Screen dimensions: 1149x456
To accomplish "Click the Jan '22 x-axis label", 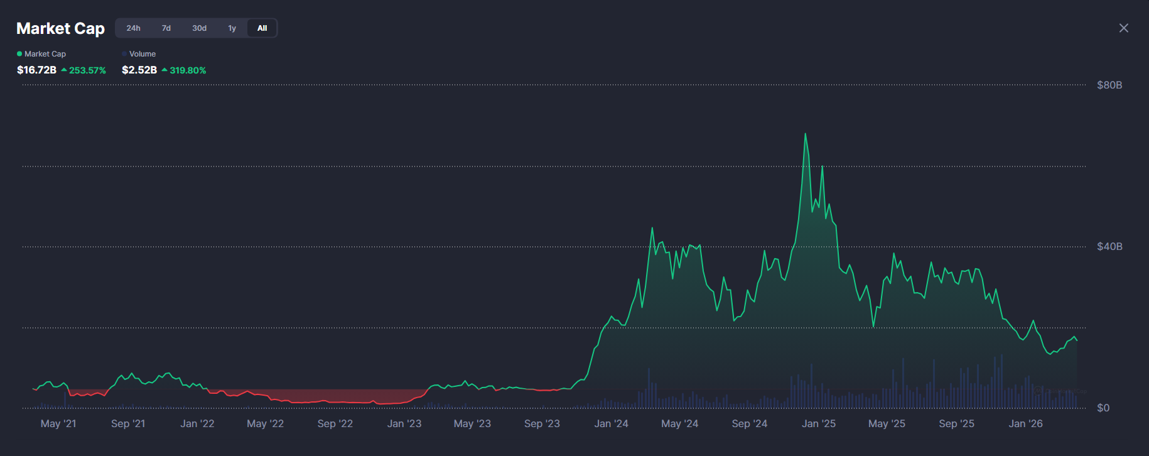I will (x=197, y=423).
